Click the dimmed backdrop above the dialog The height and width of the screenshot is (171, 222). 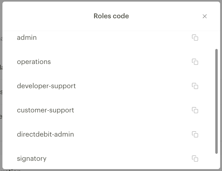(x=111, y=1)
